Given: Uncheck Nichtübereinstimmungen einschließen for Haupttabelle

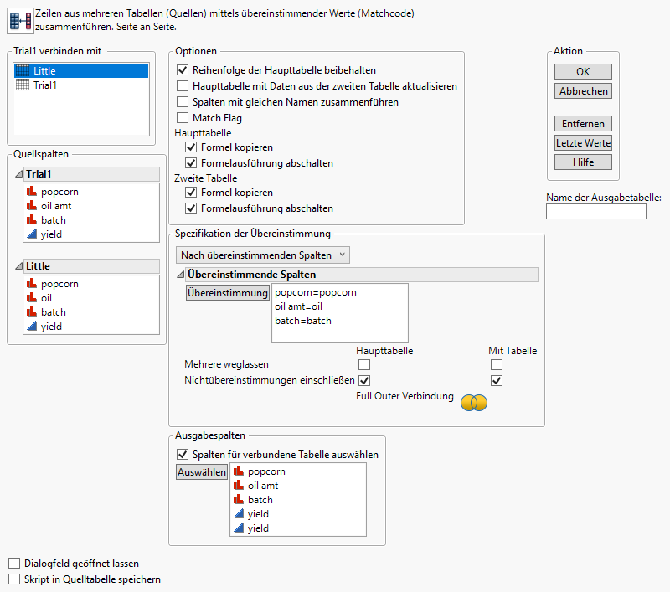Looking at the screenshot, I should [364, 380].
